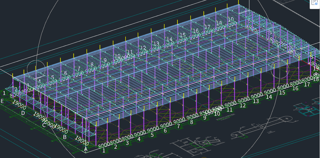Select front-edge grid bubble number 13

click(x=256, y=101)
